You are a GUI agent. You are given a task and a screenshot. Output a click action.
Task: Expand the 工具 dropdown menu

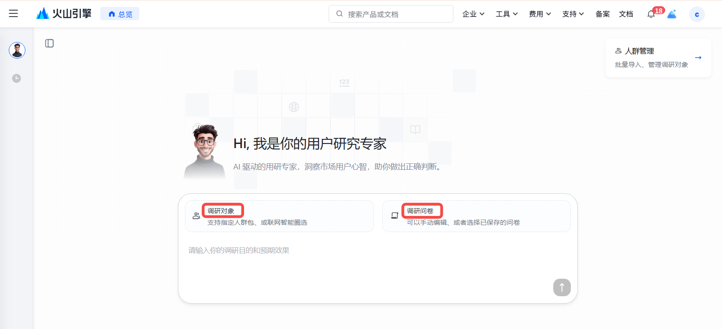pyautogui.click(x=507, y=14)
